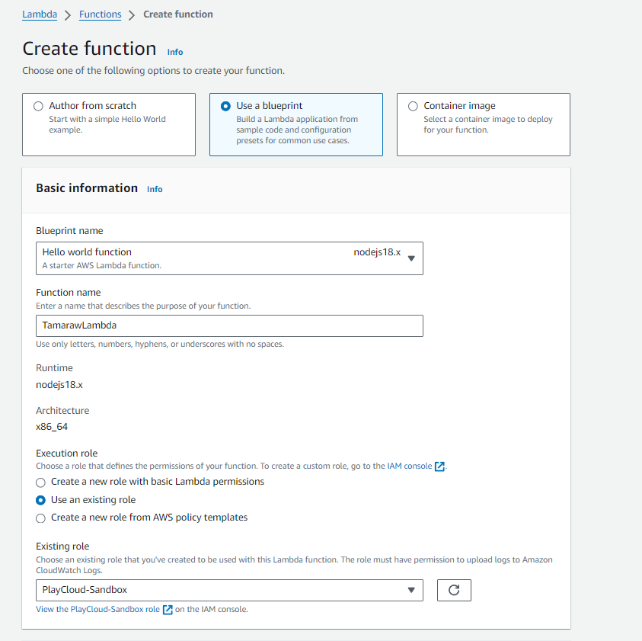Choose Create a new role from AWS policy templates
Screen dimensions: 642x641
pyautogui.click(x=41, y=518)
